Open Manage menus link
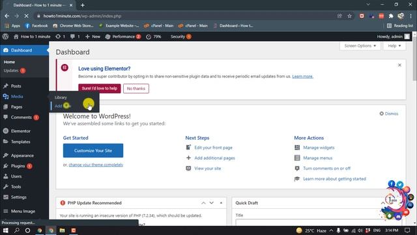The image size is (417, 235). [x=318, y=158]
